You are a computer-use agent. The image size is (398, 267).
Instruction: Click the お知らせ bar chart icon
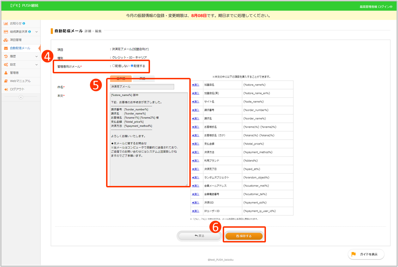(6, 24)
